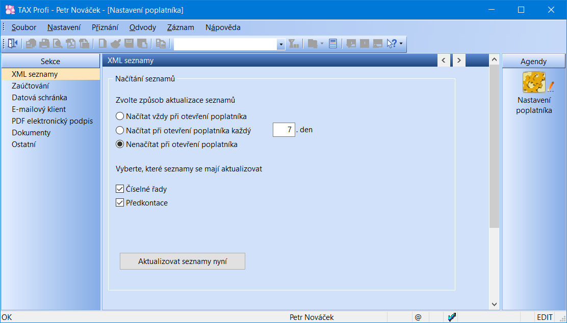Open the Přiznání menu

coord(105,27)
